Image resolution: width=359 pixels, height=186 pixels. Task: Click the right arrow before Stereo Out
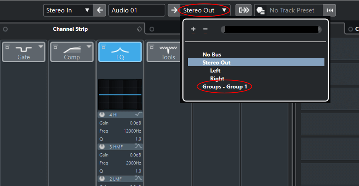click(174, 10)
